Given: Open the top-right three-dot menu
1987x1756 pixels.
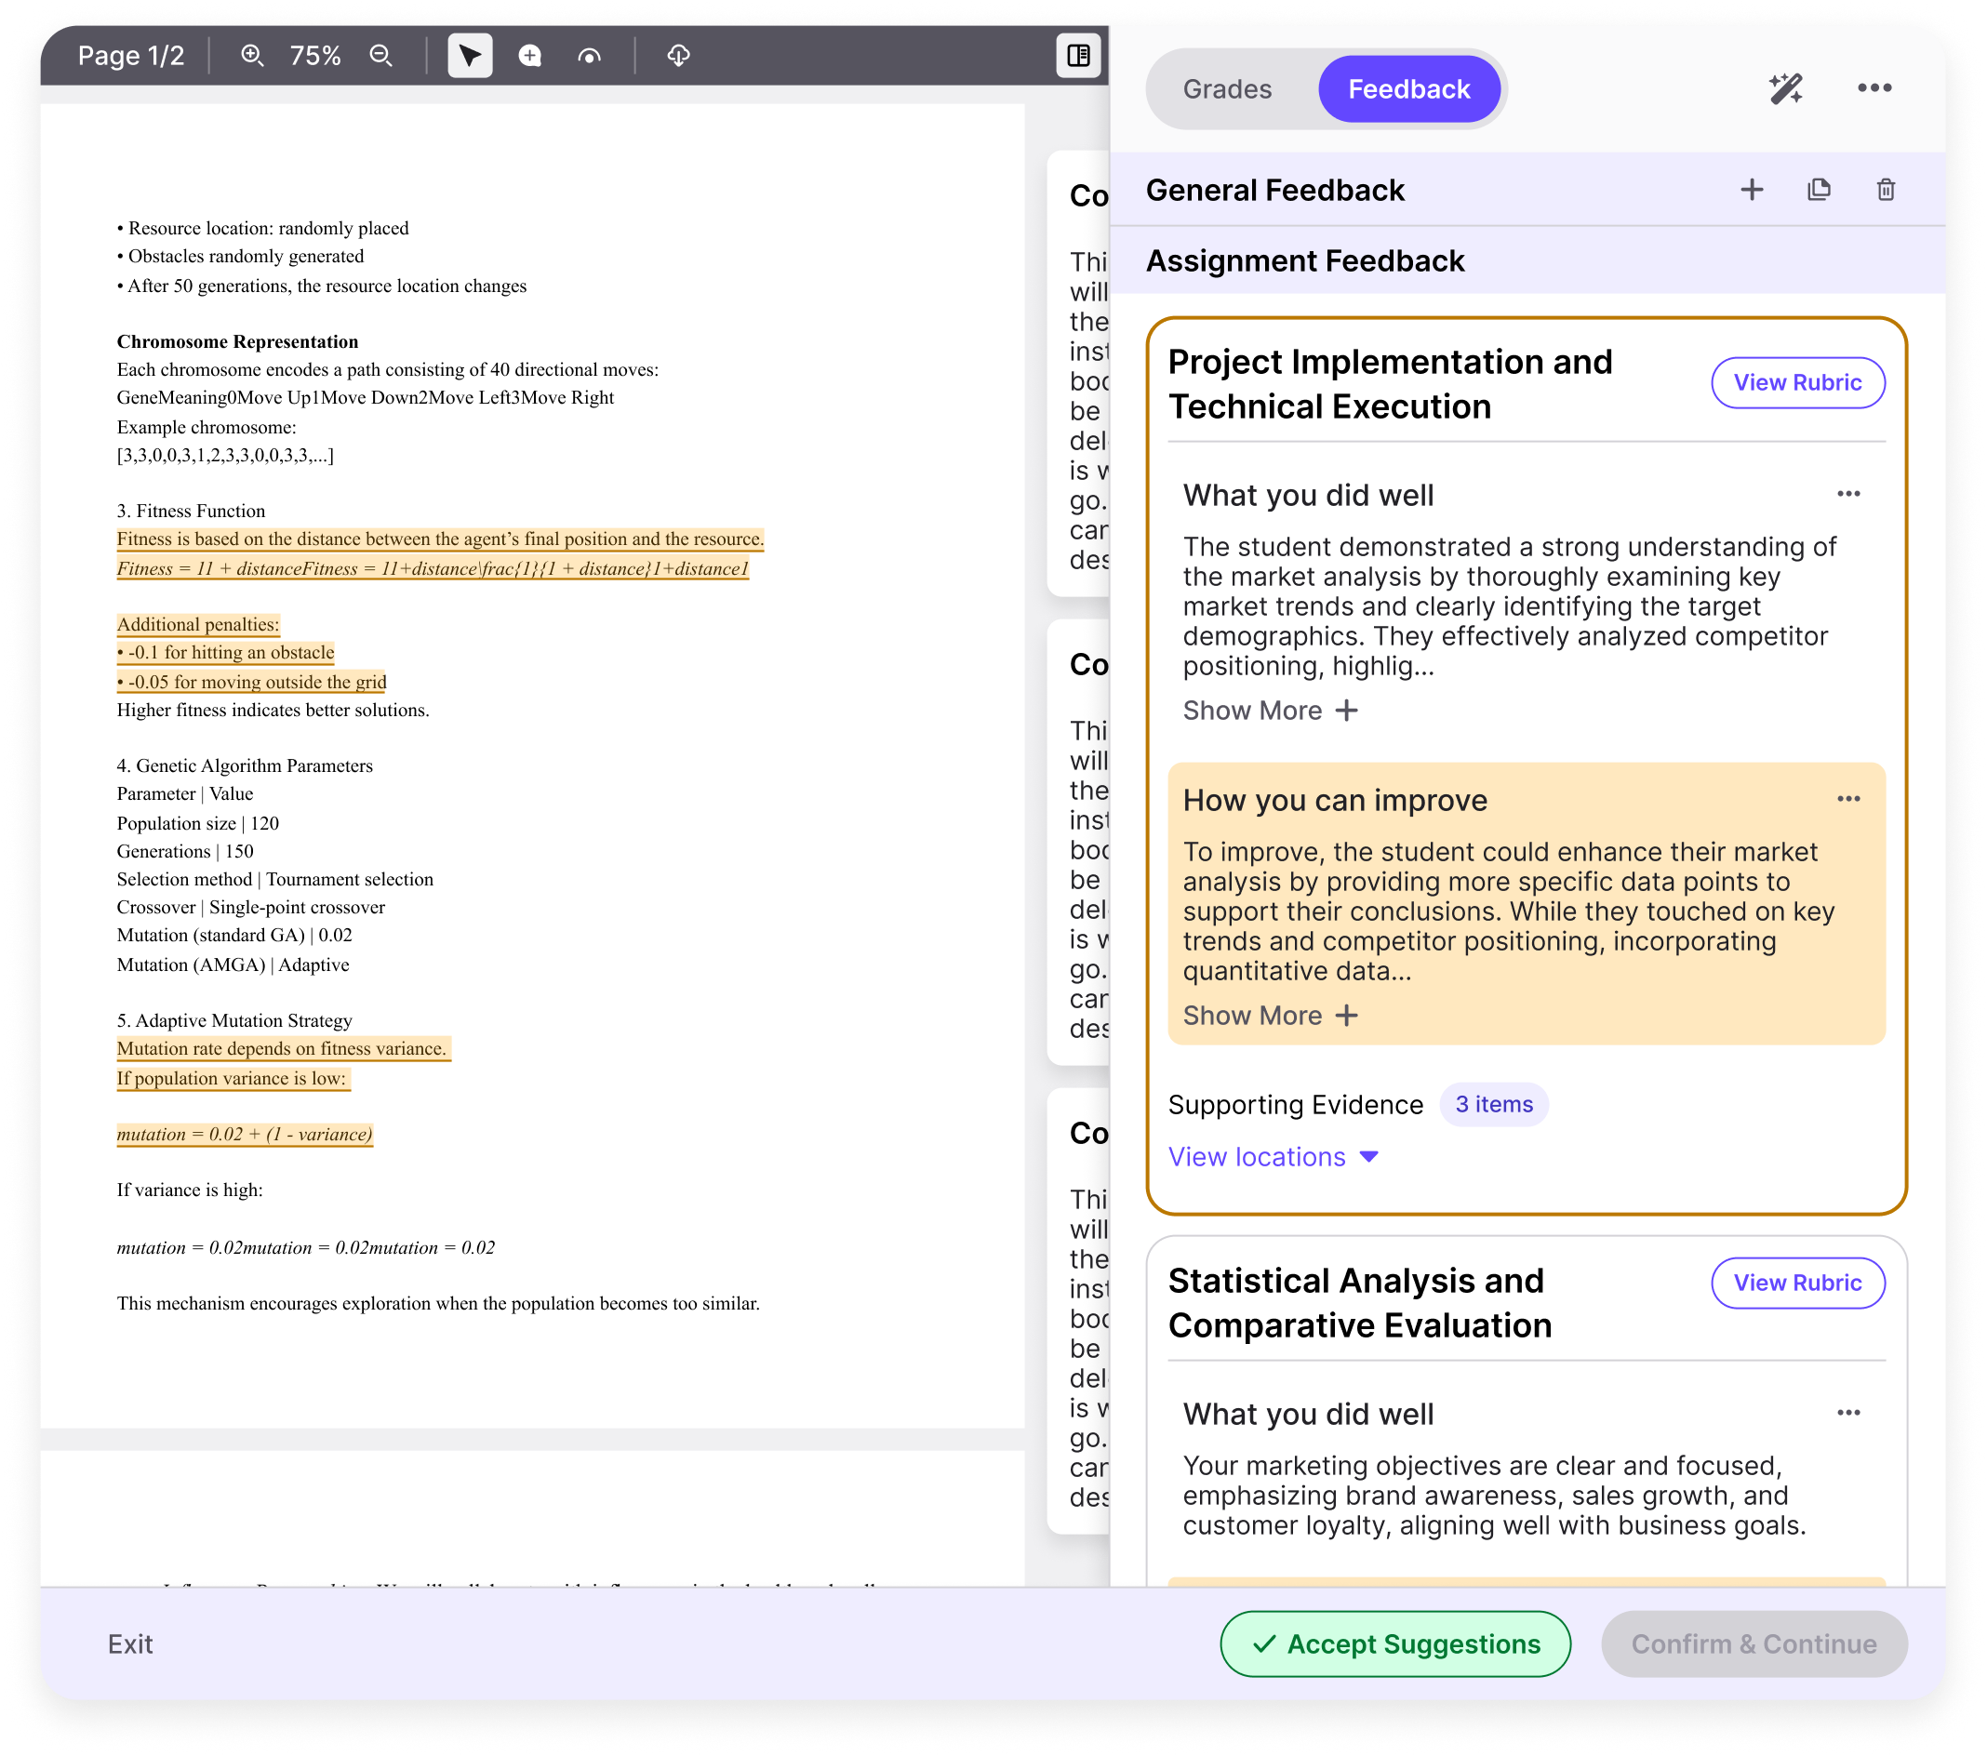Looking at the screenshot, I should pos(1874,88).
